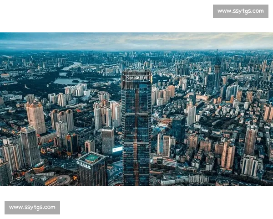Click the winding river near the horizon
The width and height of the screenshot is (273, 219).
[x=73, y=66]
